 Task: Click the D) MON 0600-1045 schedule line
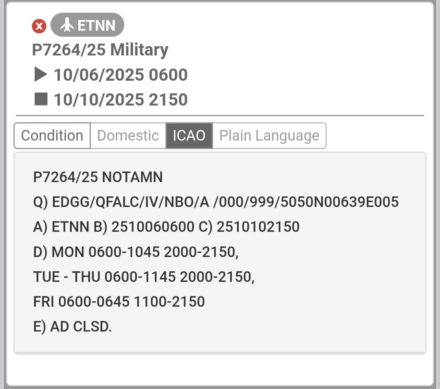tap(136, 252)
